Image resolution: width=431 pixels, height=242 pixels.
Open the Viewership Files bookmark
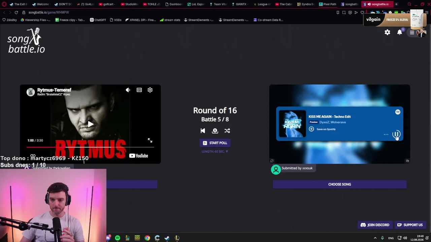[35, 20]
